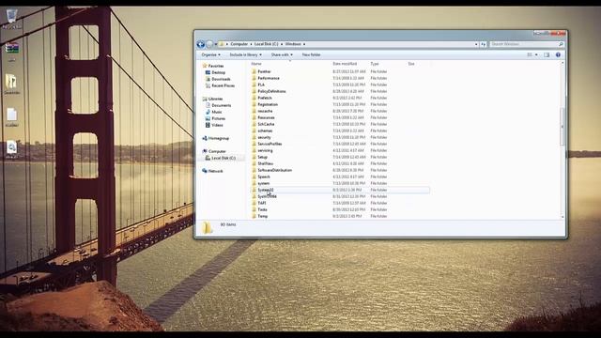Open the Organize menu
The image size is (601, 338).
point(210,54)
